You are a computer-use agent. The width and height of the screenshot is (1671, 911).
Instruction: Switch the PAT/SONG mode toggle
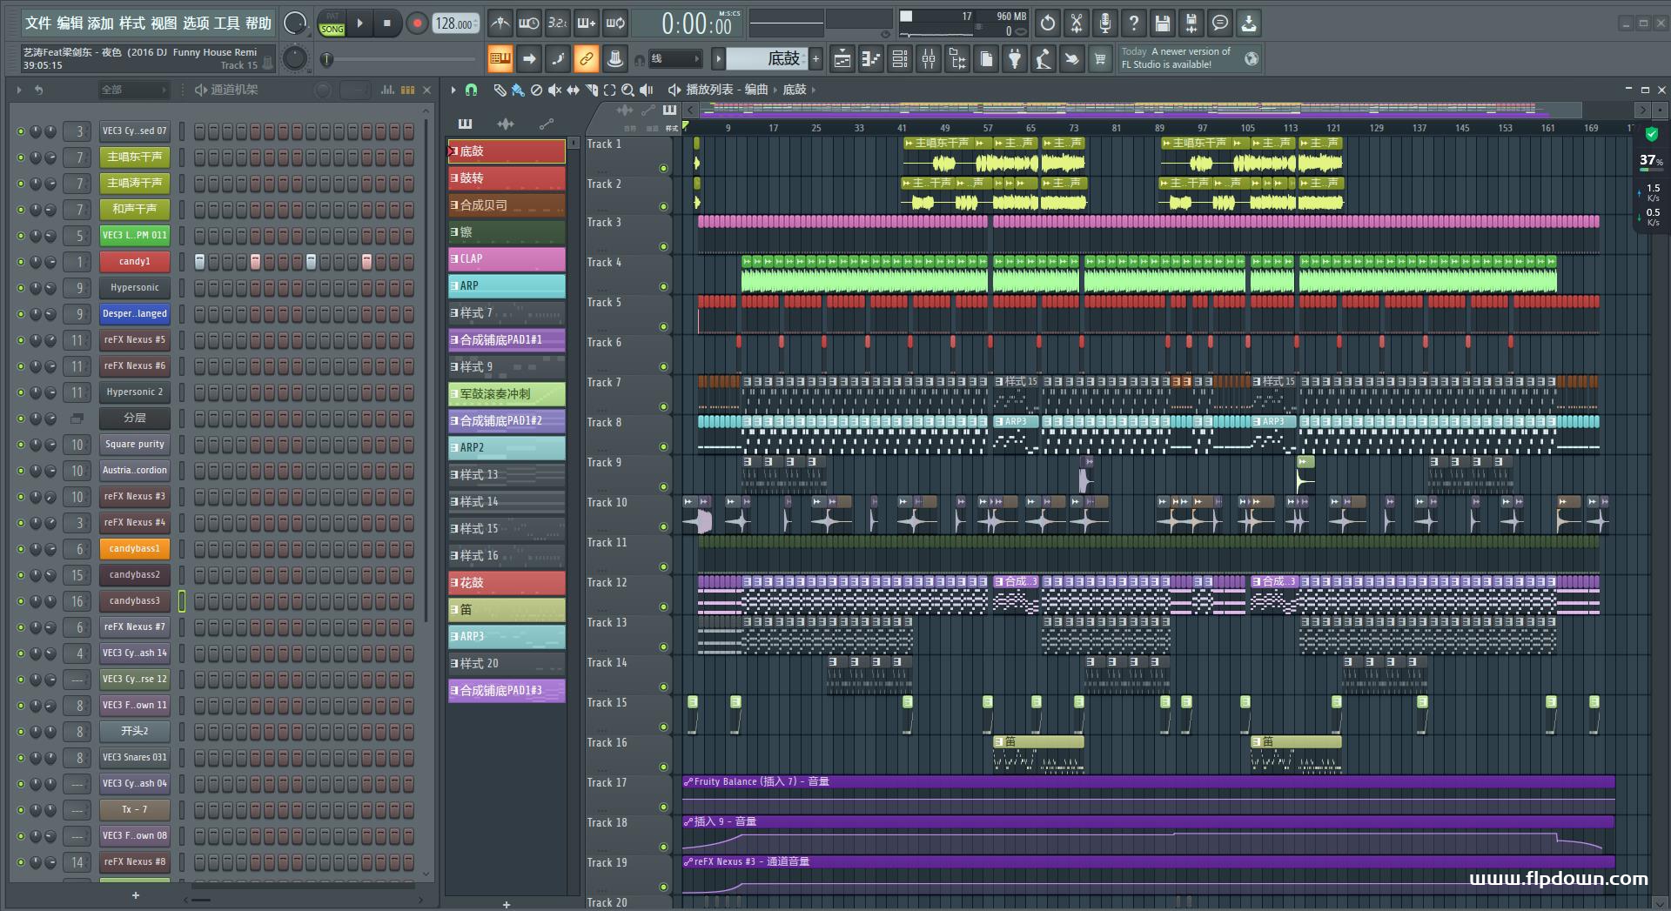tap(332, 23)
